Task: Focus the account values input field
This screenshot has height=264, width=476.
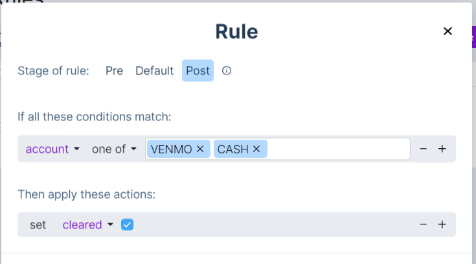Action: (337, 149)
